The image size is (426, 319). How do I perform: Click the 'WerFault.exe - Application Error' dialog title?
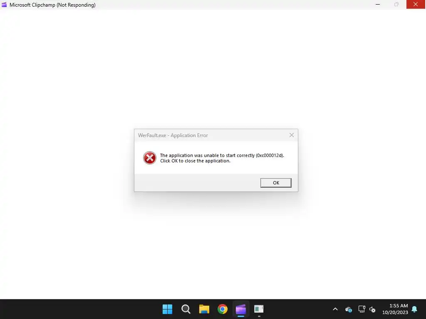coord(173,135)
